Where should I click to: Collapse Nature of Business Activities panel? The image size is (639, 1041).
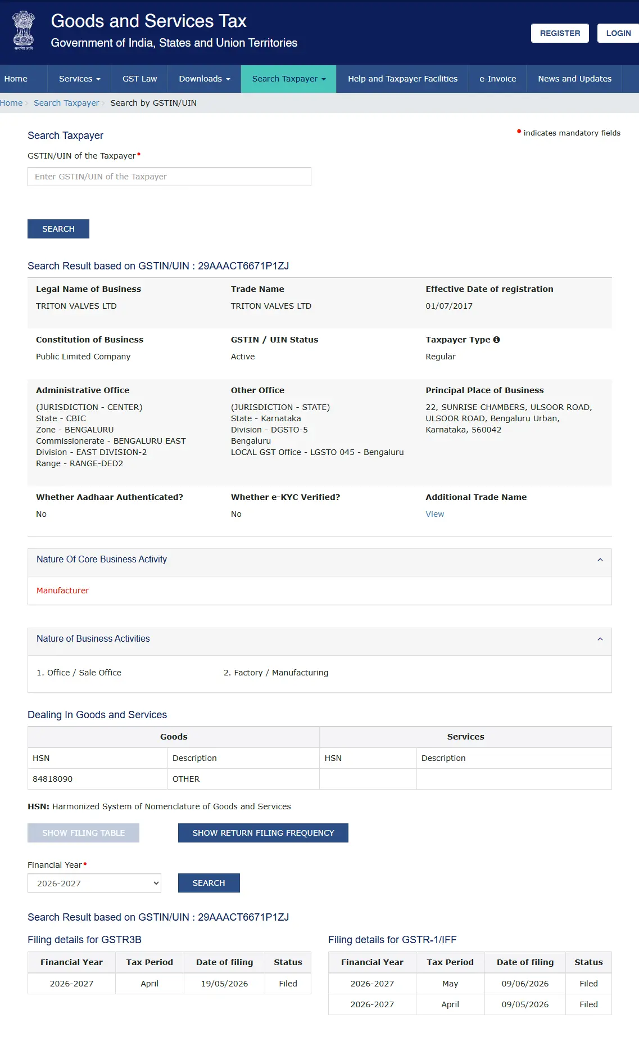[x=600, y=639]
